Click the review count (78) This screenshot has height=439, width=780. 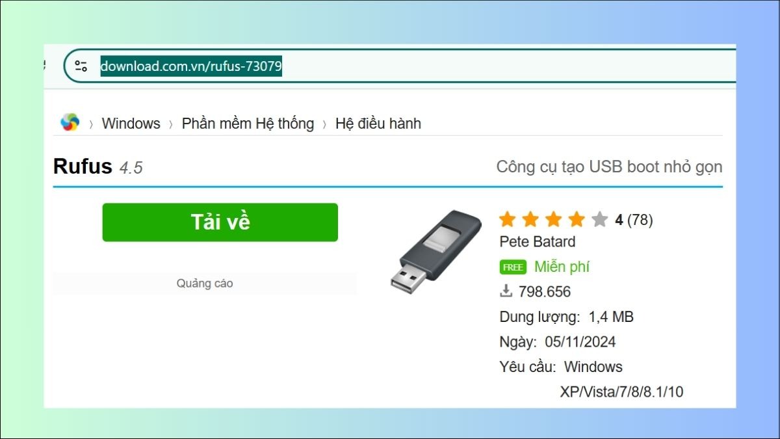point(640,220)
